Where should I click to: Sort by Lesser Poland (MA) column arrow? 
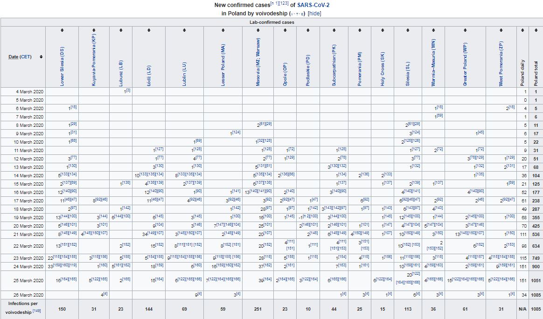[223, 30]
